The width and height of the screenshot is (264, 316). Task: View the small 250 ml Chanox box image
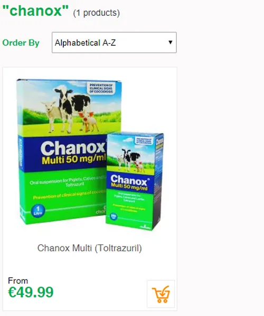pos(134,181)
